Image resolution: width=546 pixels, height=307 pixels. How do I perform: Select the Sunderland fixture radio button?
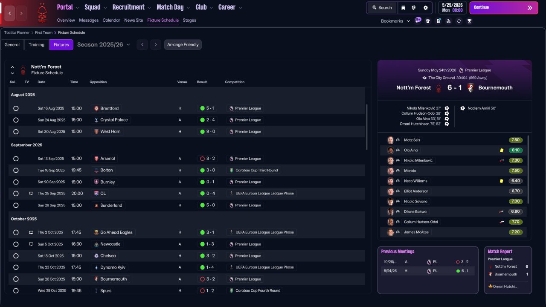click(x=16, y=205)
